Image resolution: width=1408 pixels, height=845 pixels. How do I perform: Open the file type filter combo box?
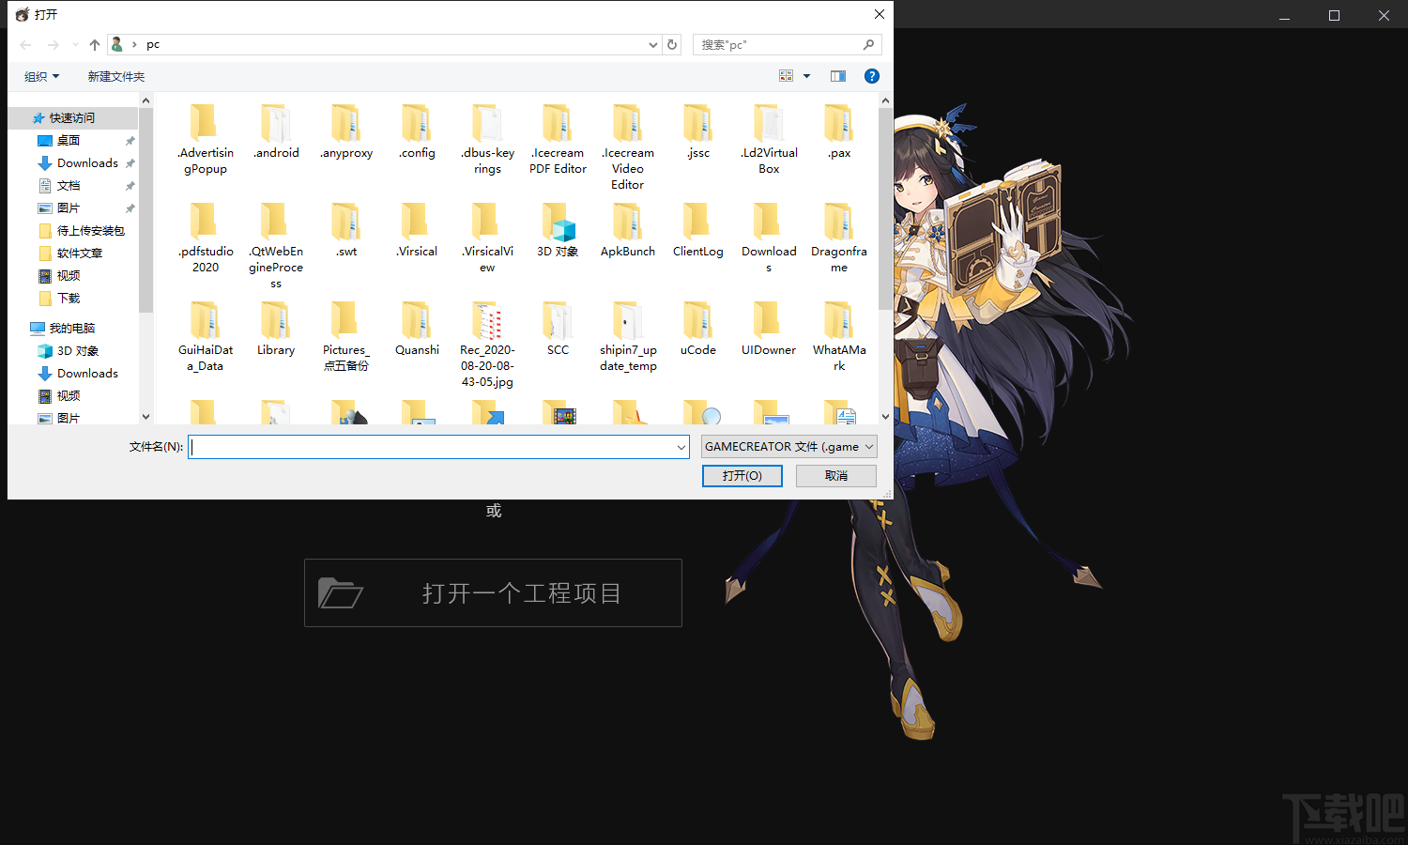[788, 447]
